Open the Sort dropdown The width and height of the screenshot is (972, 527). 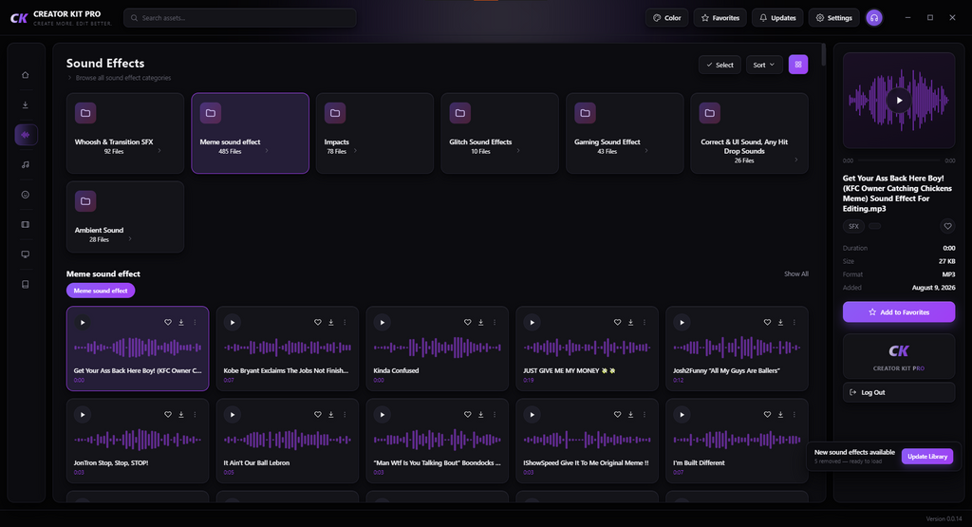tap(764, 65)
